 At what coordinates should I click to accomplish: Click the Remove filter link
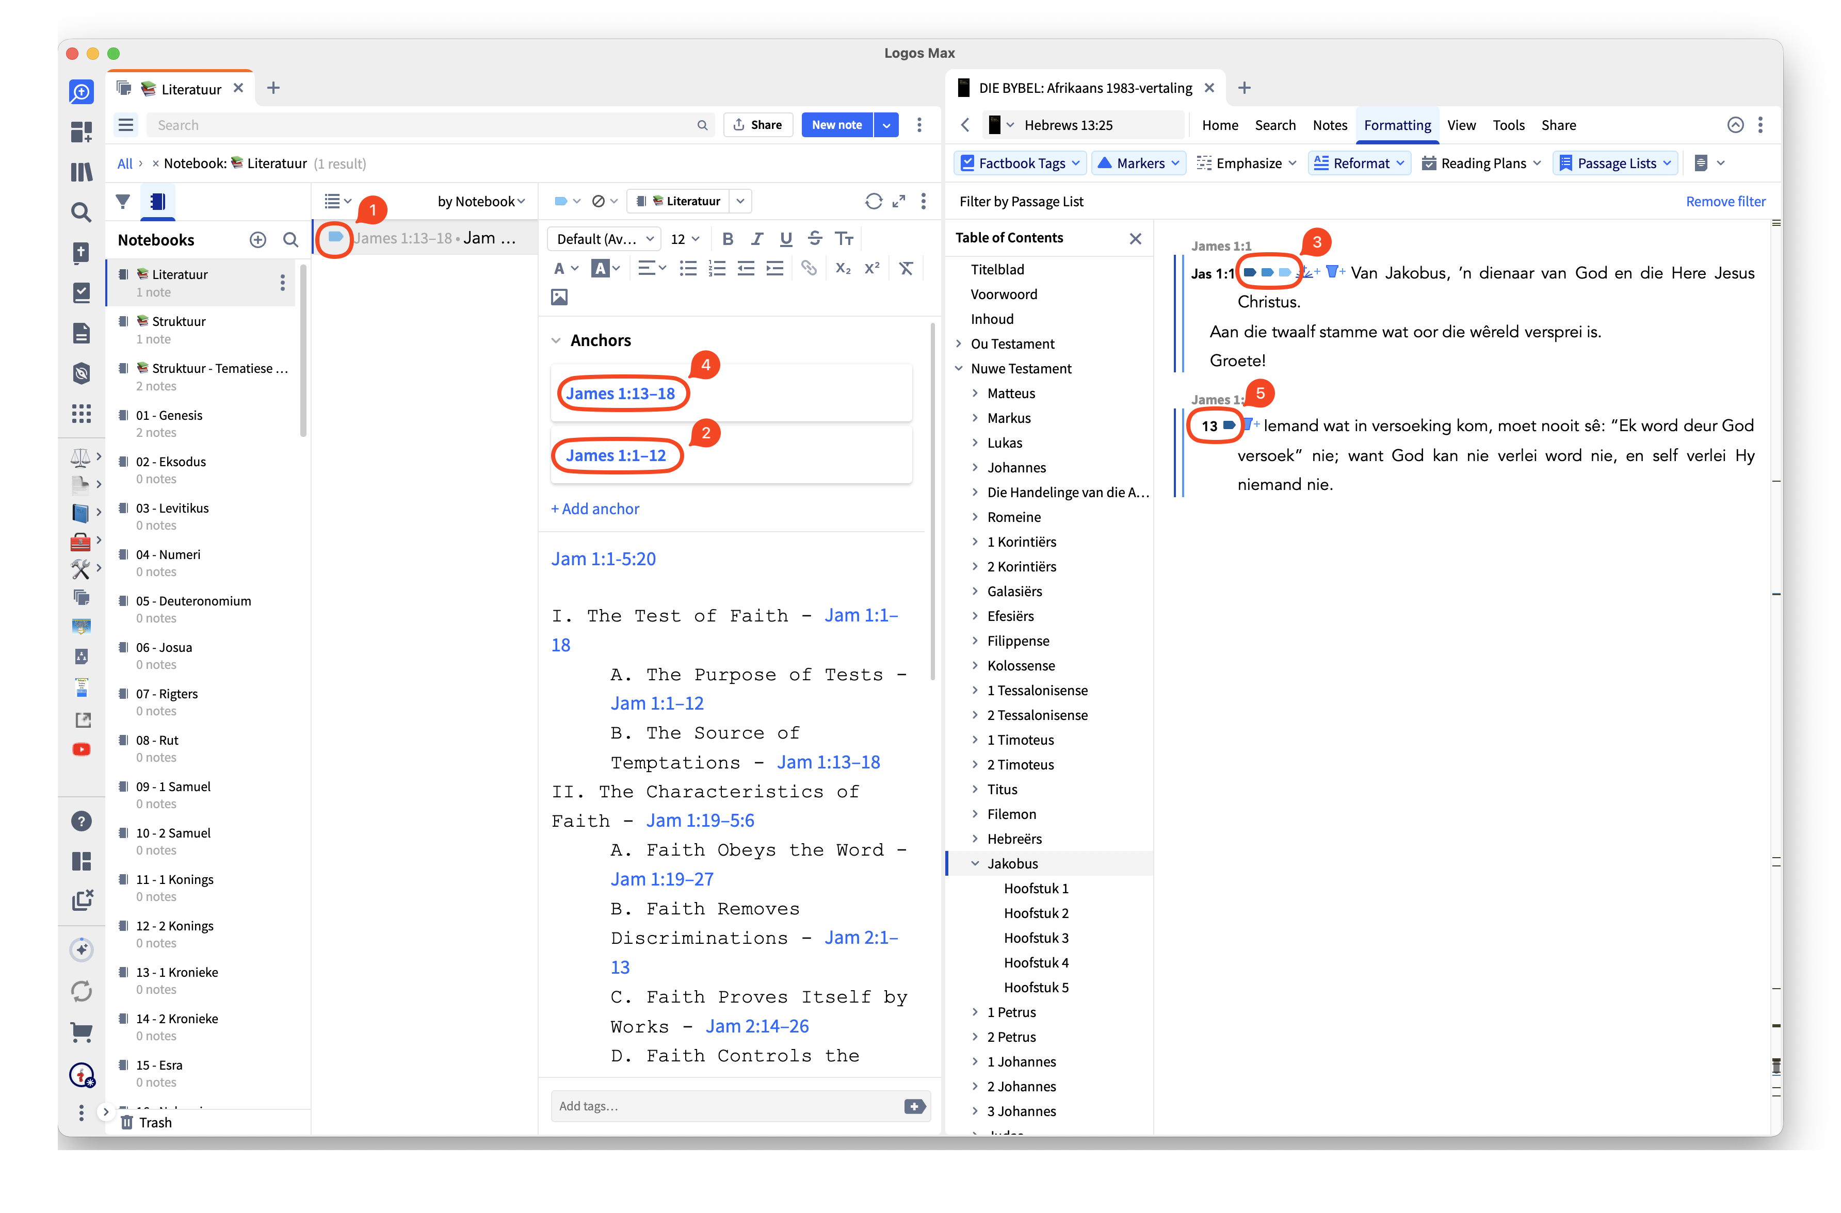point(1725,201)
